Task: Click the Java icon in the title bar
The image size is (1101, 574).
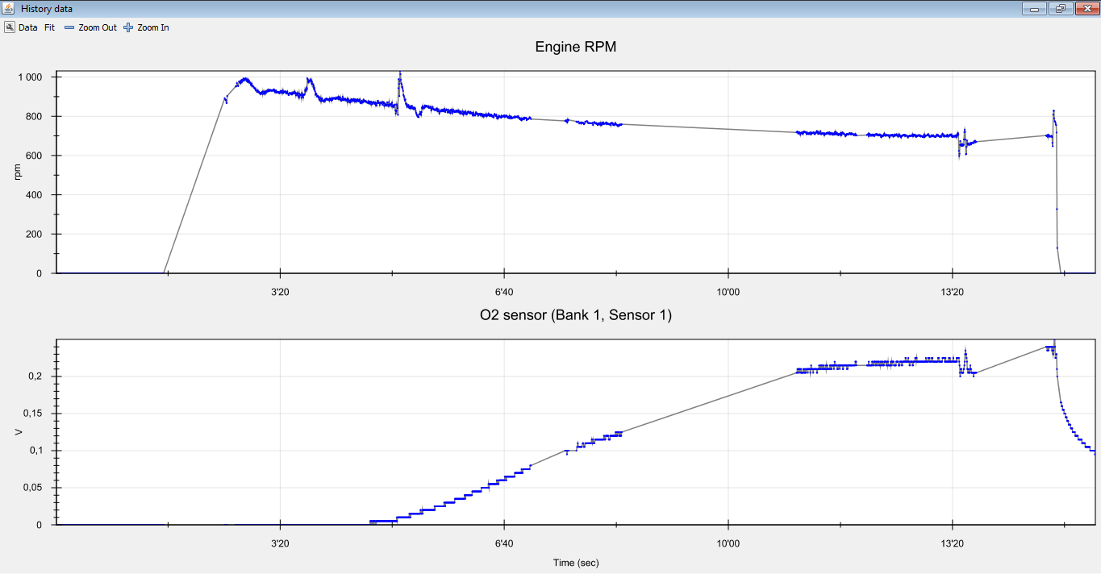Action: [x=9, y=8]
